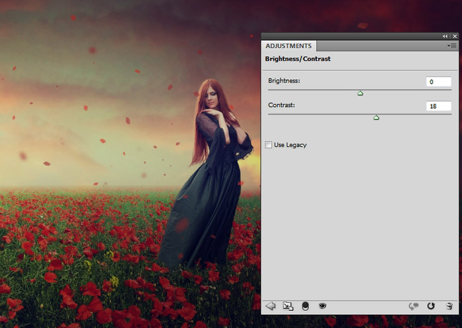Toggle adjustment layer visibility eye icon

(x=323, y=306)
